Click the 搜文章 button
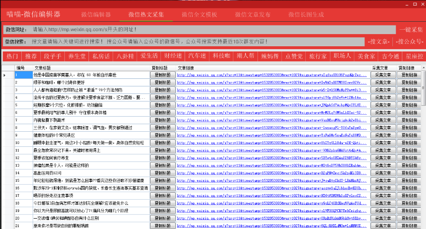The width and height of the screenshot is (426, 229). click(x=379, y=42)
